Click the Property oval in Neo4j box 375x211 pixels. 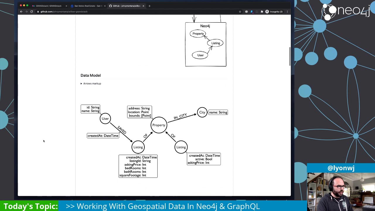[198, 34]
